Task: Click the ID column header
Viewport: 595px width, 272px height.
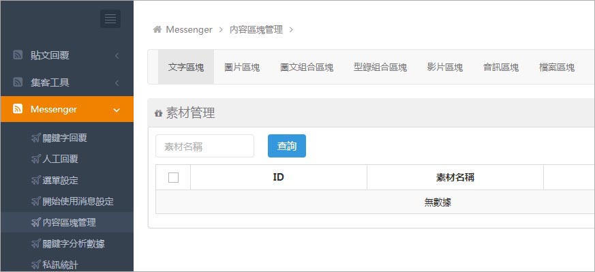Action: [x=279, y=177]
